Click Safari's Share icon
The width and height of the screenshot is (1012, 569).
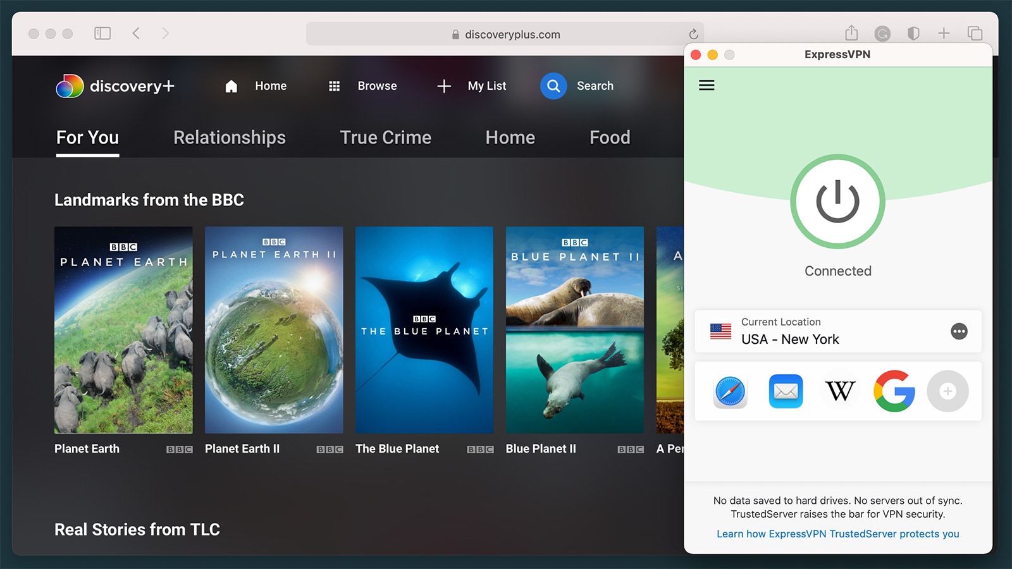(851, 32)
